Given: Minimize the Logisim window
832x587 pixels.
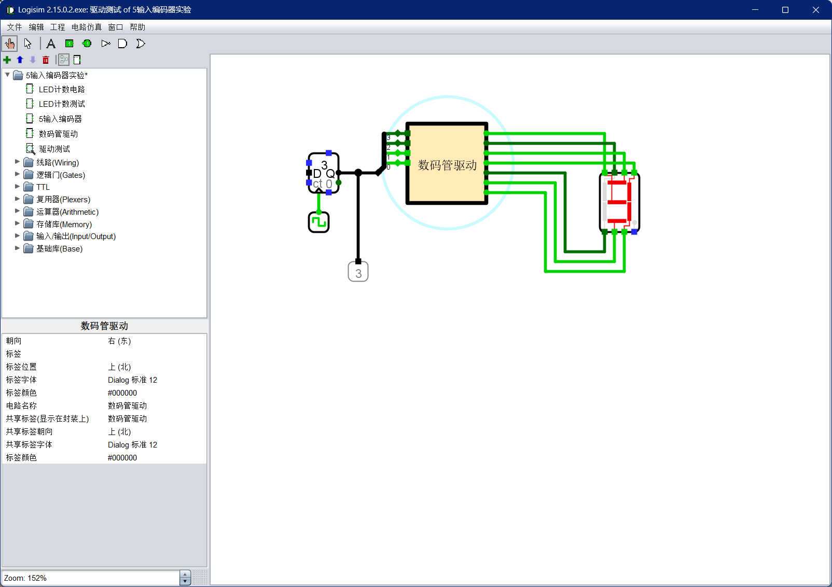Looking at the screenshot, I should (x=755, y=10).
